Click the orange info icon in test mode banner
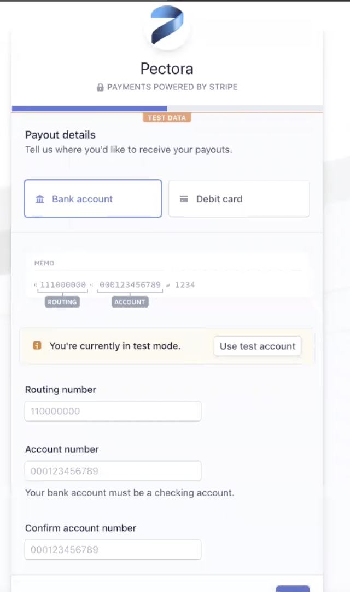 tap(37, 345)
